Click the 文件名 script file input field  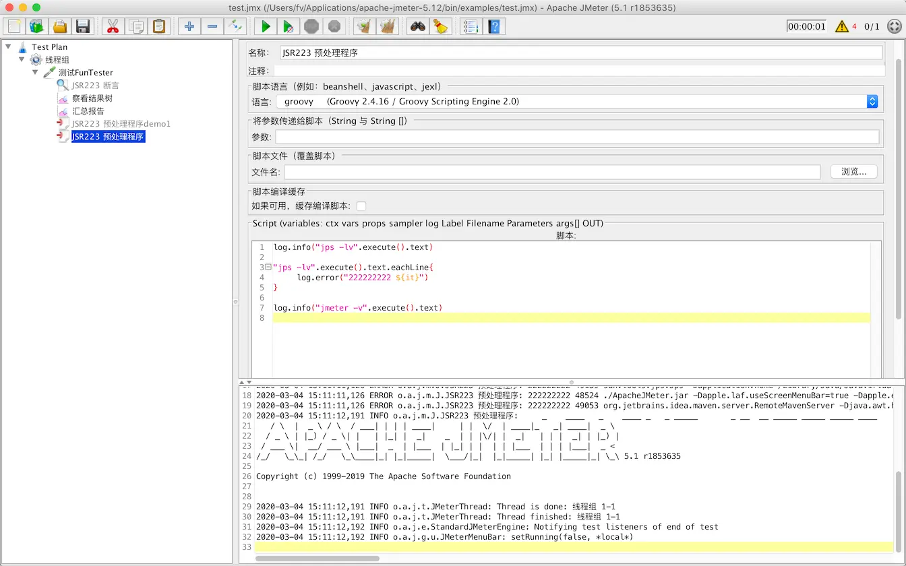[552, 172]
